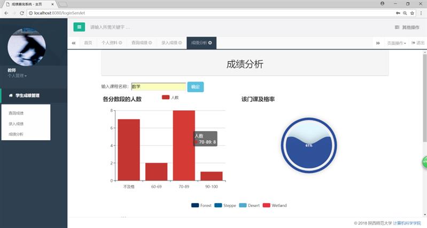Select 录入成绩 in the sidebar submenu

pos(16,124)
